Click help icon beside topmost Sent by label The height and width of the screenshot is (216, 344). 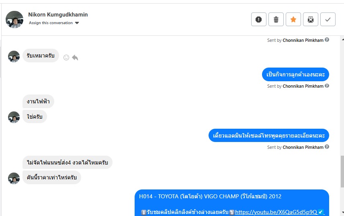click(327, 40)
